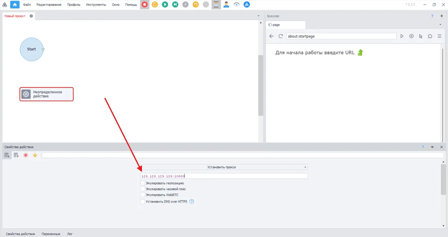Image resolution: width=448 pixels, height=237 pixels.
Task: Click the green up arrow on the start page
Action: 360,53
